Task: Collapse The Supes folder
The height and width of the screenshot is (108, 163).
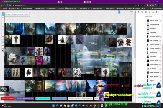Action: [x=145, y=17]
